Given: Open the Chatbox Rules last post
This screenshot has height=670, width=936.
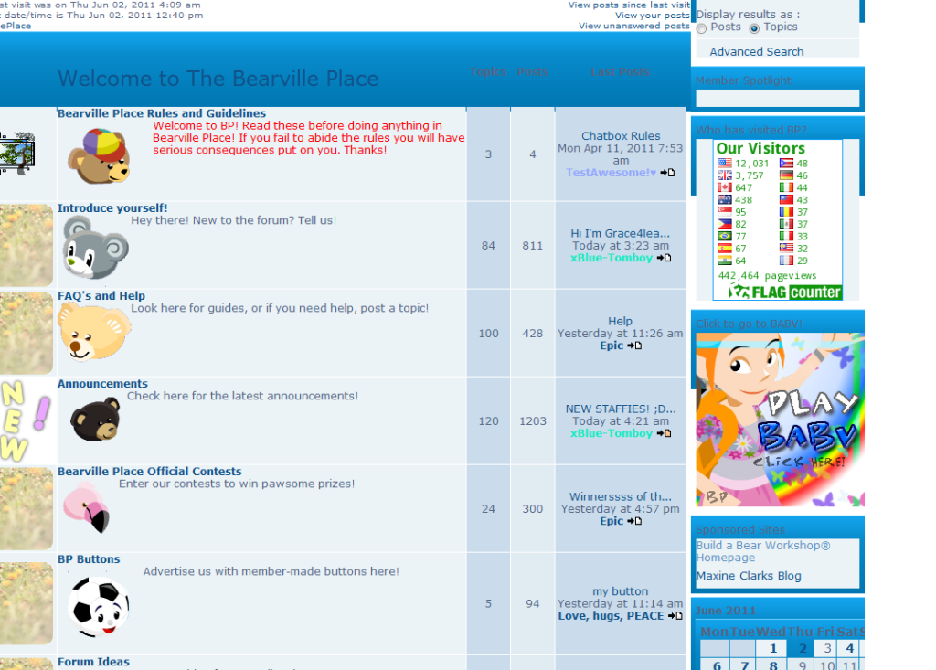Looking at the screenshot, I should (621, 136).
